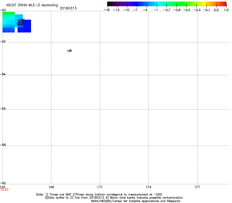Click the latitude label -50

point(3,10)
